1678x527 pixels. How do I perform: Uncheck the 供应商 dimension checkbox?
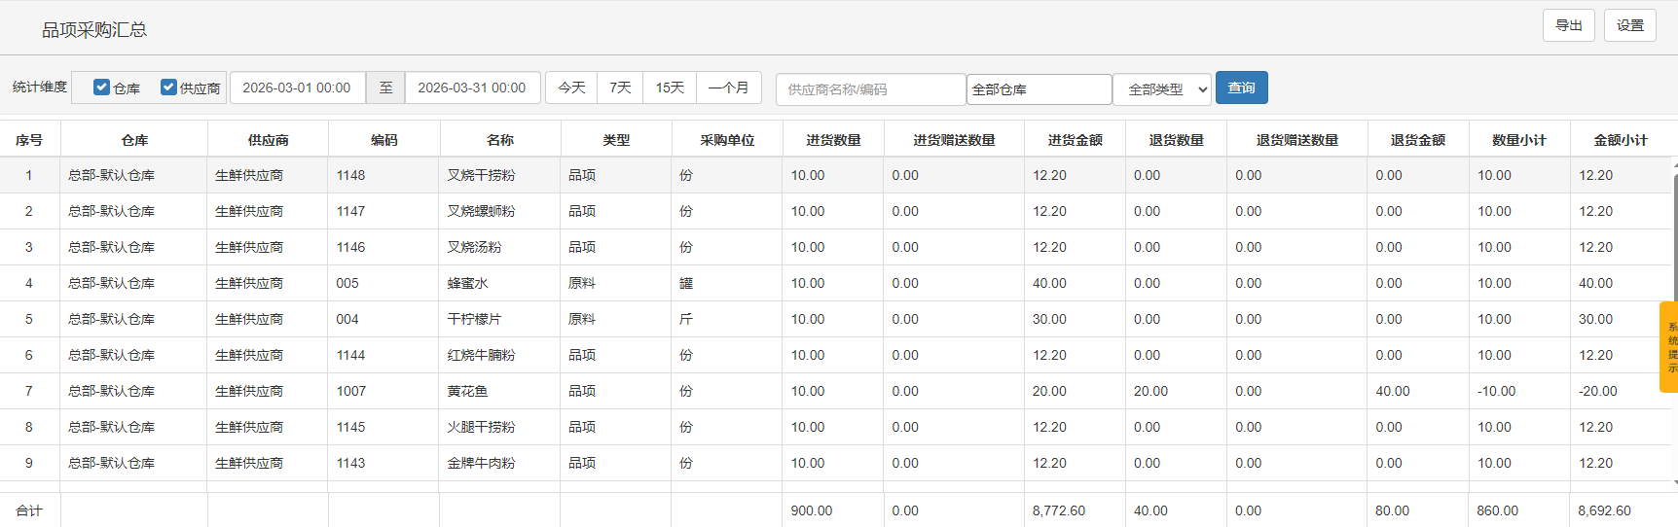[x=168, y=88]
